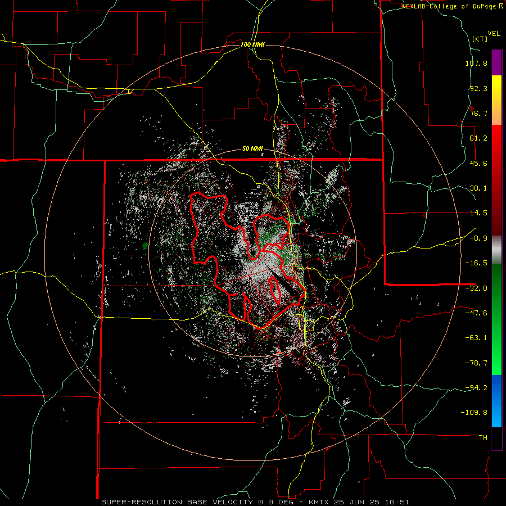Select the 30.1 scale value
506x506 pixels.
click(x=478, y=188)
